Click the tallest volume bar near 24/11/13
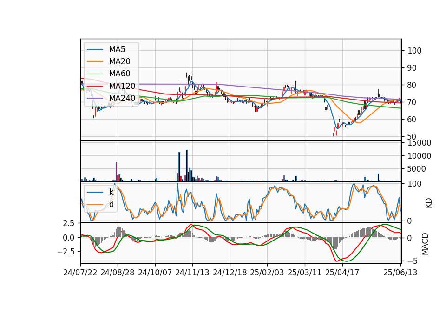Screen dimensions: 446x321 pyautogui.click(x=187, y=166)
